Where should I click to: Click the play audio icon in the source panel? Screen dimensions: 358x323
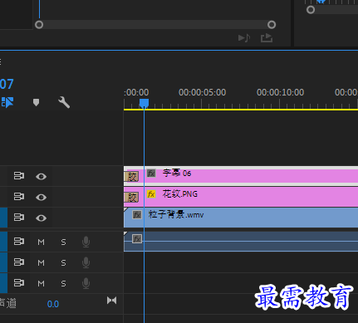pyautogui.click(x=244, y=38)
